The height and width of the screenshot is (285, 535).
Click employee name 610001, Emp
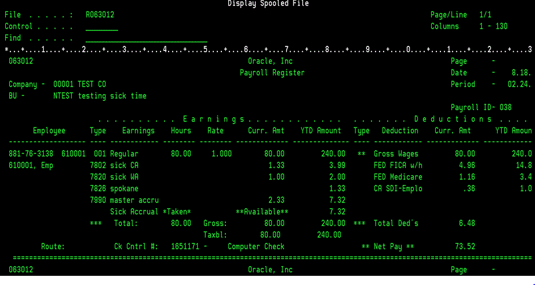(x=31, y=166)
